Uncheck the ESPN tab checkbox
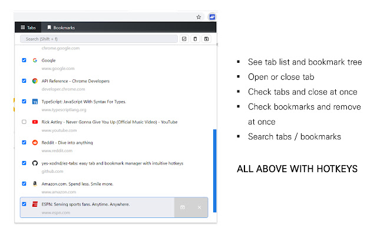377x235 pixels. [x=24, y=204]
